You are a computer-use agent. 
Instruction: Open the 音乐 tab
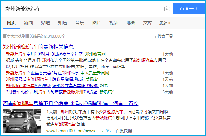[x=80, y=23]
